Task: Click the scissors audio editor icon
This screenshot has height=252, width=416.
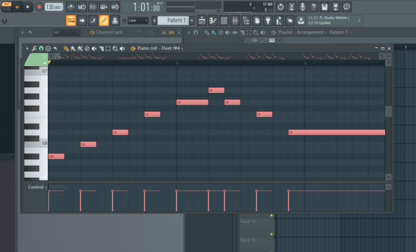Action: coord(291,7)
